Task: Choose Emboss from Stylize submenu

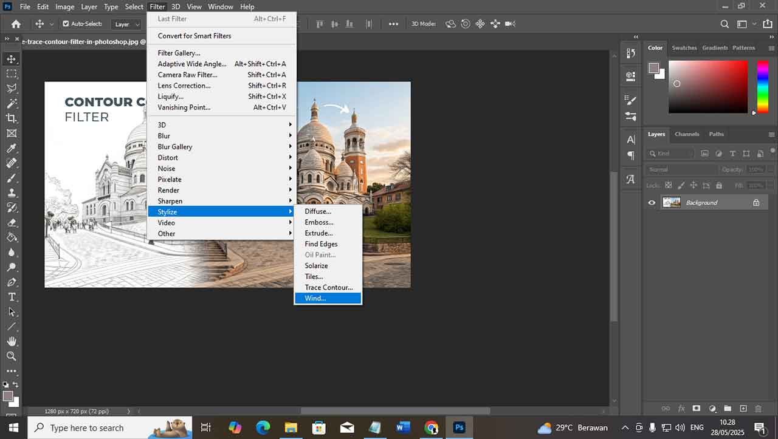Action: pos(328,222)
